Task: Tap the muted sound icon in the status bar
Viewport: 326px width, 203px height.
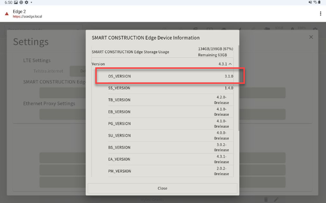Action: [x=310, y=2]
